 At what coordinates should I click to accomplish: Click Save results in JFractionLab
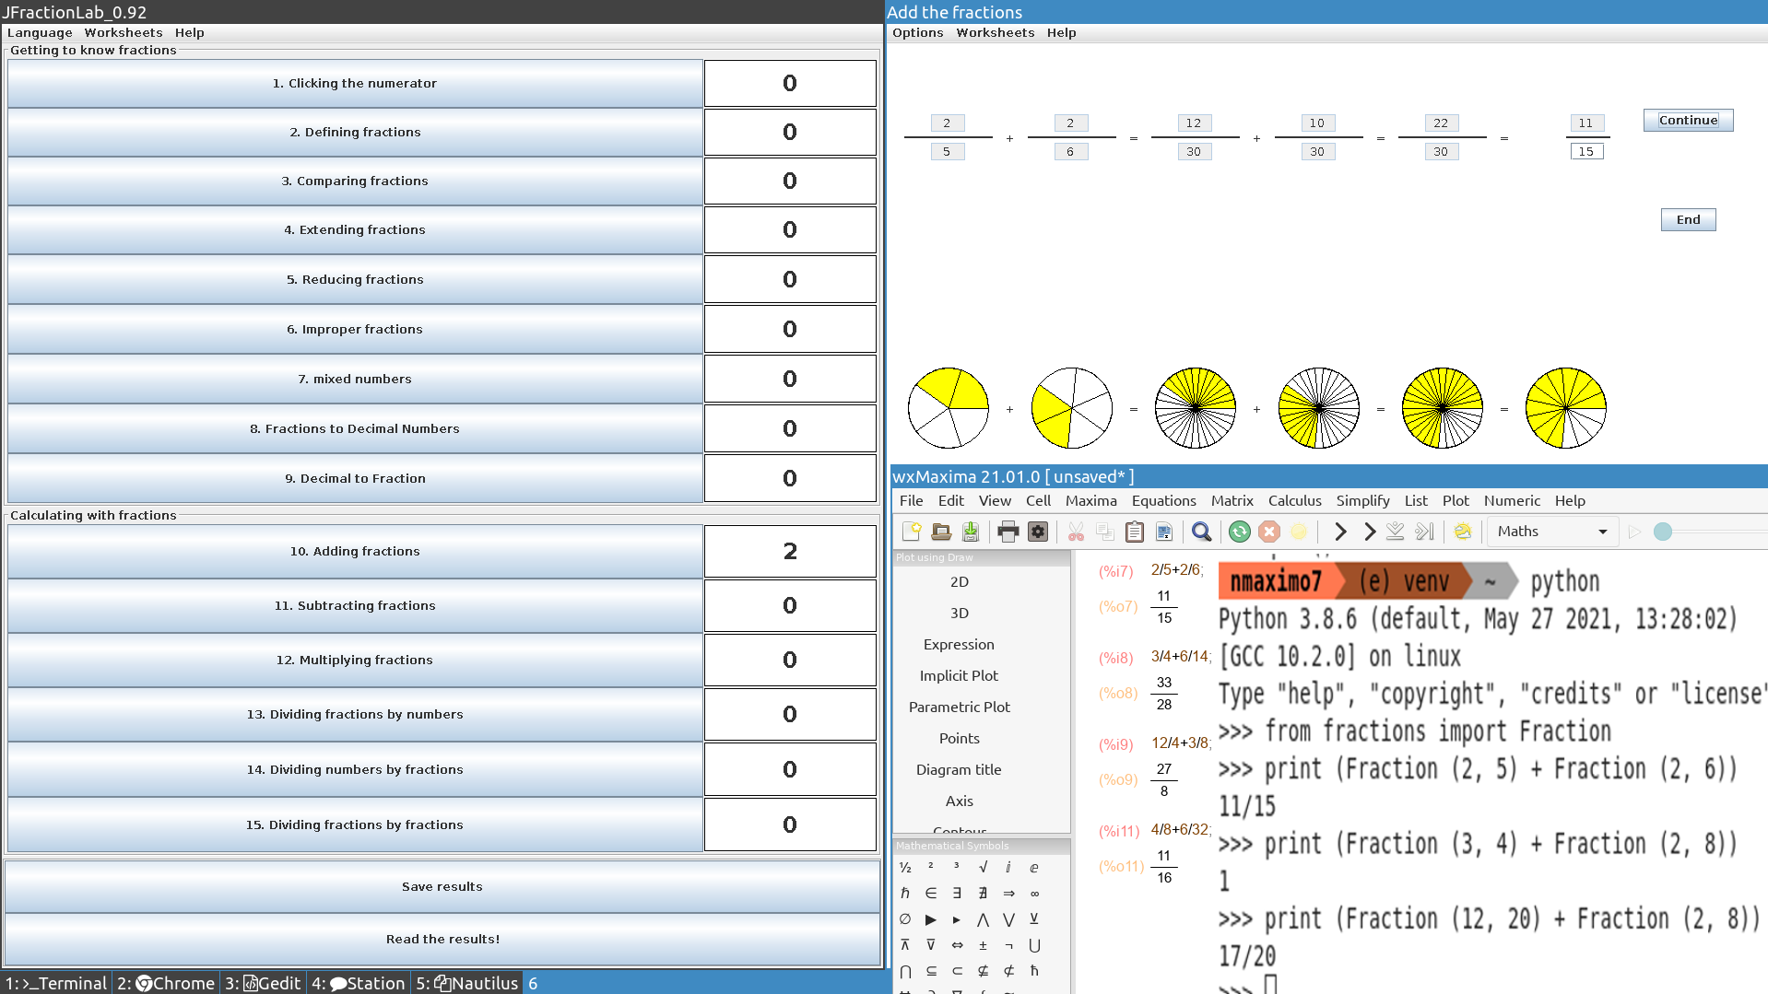point(442,886)
